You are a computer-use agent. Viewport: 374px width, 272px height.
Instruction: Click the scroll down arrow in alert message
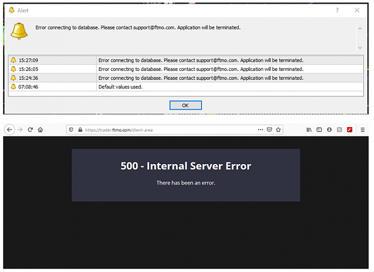click(360, 48)
